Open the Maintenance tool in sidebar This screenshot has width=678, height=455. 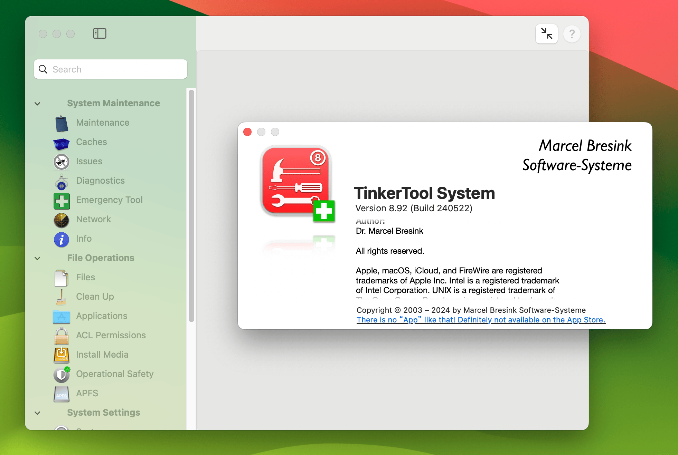[x=102, y=123]
